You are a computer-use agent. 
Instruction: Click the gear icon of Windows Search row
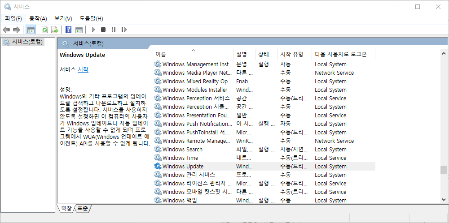[x=158, y=149]
